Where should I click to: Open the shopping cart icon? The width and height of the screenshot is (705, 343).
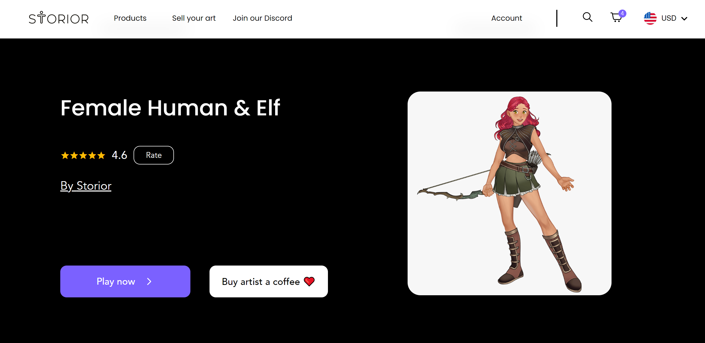[x=616, y=18]
